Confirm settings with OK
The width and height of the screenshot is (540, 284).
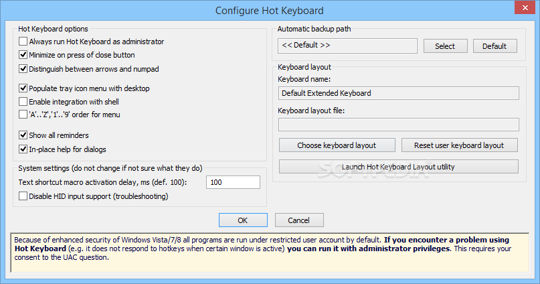point(243,220)
